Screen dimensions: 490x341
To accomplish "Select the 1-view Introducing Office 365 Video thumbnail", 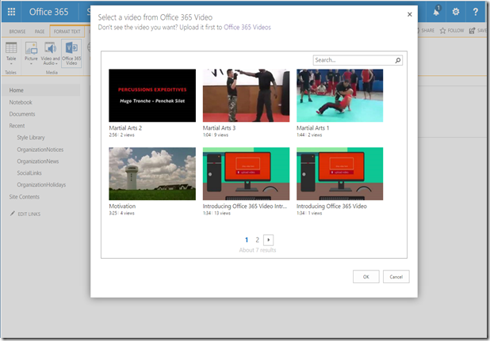I will 339,173.
